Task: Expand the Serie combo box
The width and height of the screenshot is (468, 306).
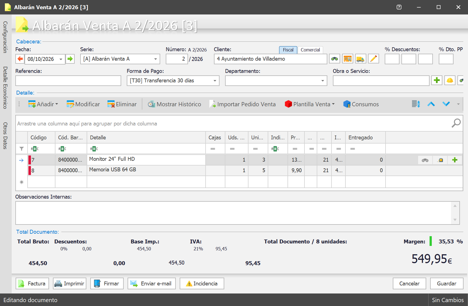Action: coord(155,59)
